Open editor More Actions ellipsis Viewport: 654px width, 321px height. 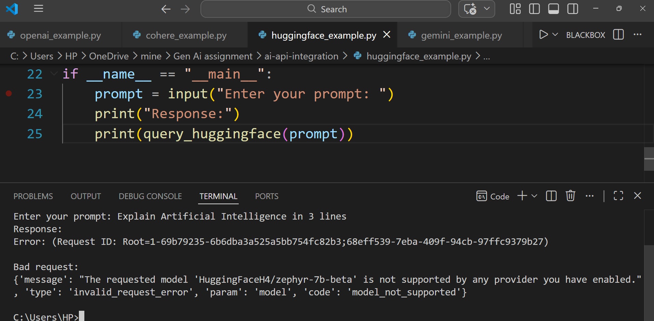pyautogui.click(x=637, y=34)
